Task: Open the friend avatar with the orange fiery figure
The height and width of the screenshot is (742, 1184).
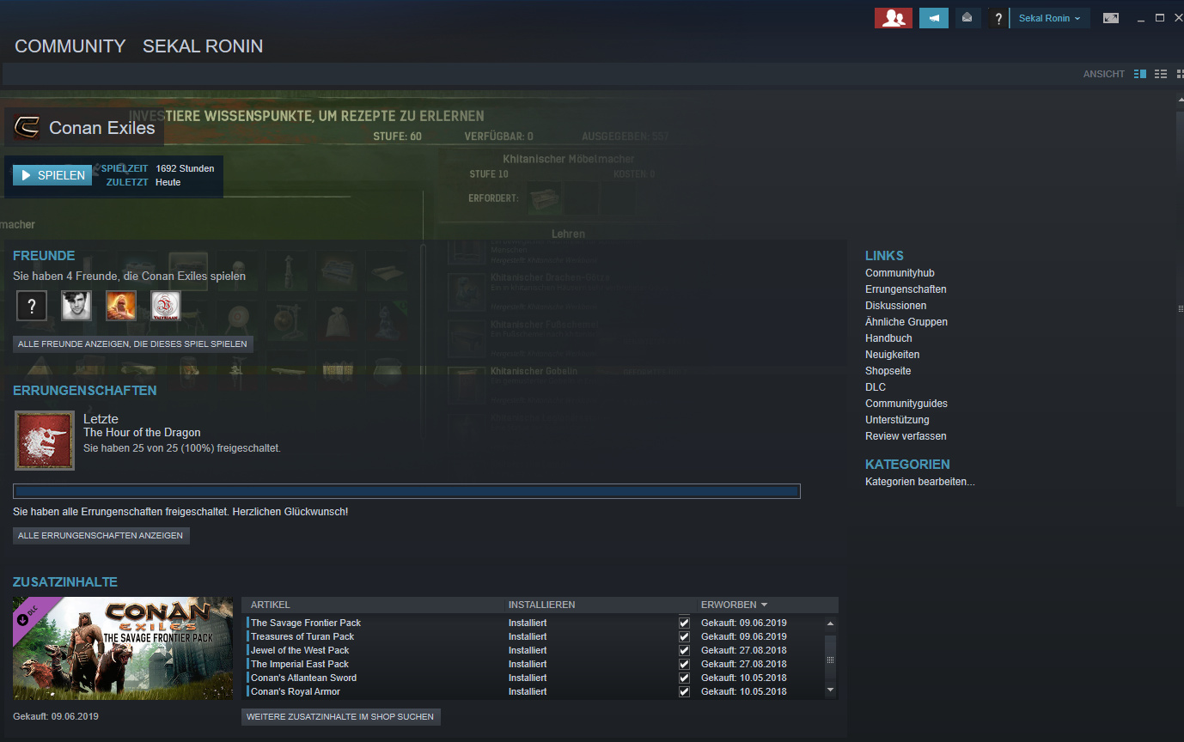Action: coord(121,306)
